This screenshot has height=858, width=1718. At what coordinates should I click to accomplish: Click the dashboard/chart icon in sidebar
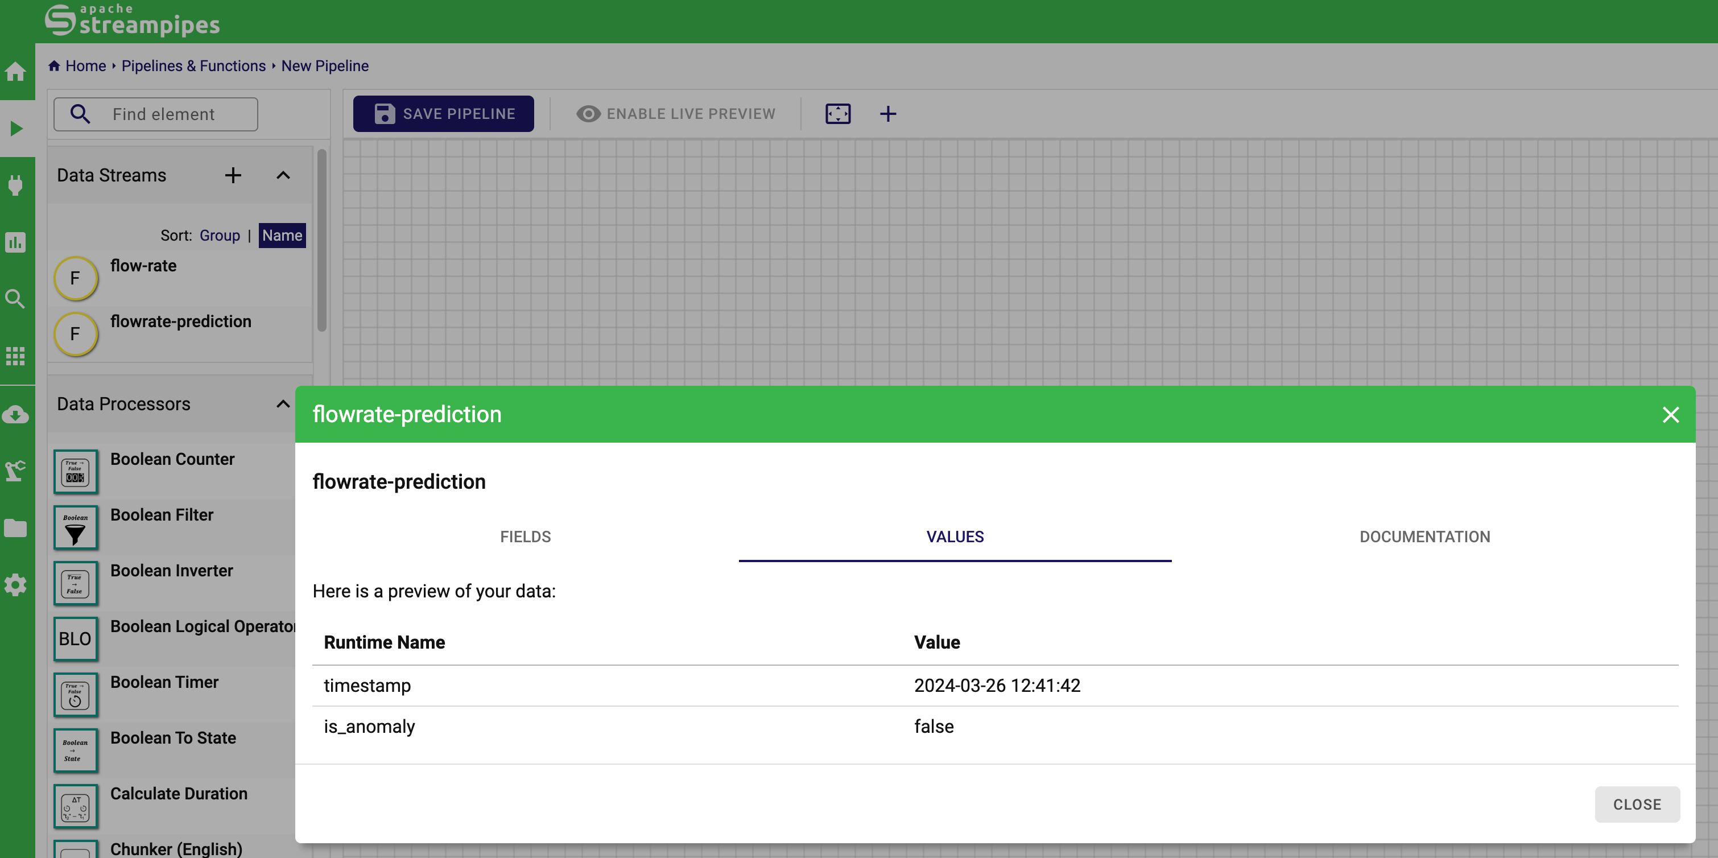pyautogui.click(x=16, y=242)
